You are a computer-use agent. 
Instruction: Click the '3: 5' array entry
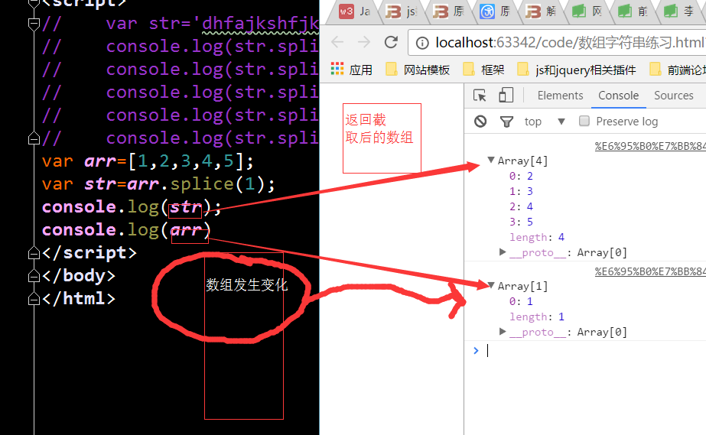point(521,222)
